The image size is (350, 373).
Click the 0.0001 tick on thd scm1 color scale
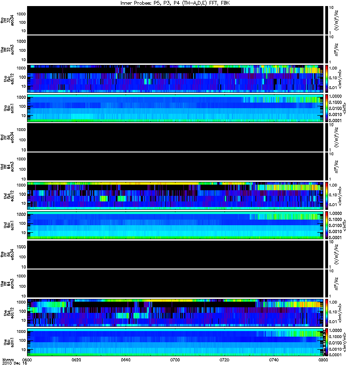pyautogui.click(x=335, y=237)
